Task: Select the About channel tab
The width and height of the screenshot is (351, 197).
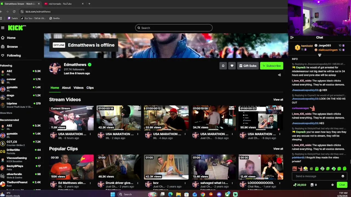Action: [x=66, y=88]
